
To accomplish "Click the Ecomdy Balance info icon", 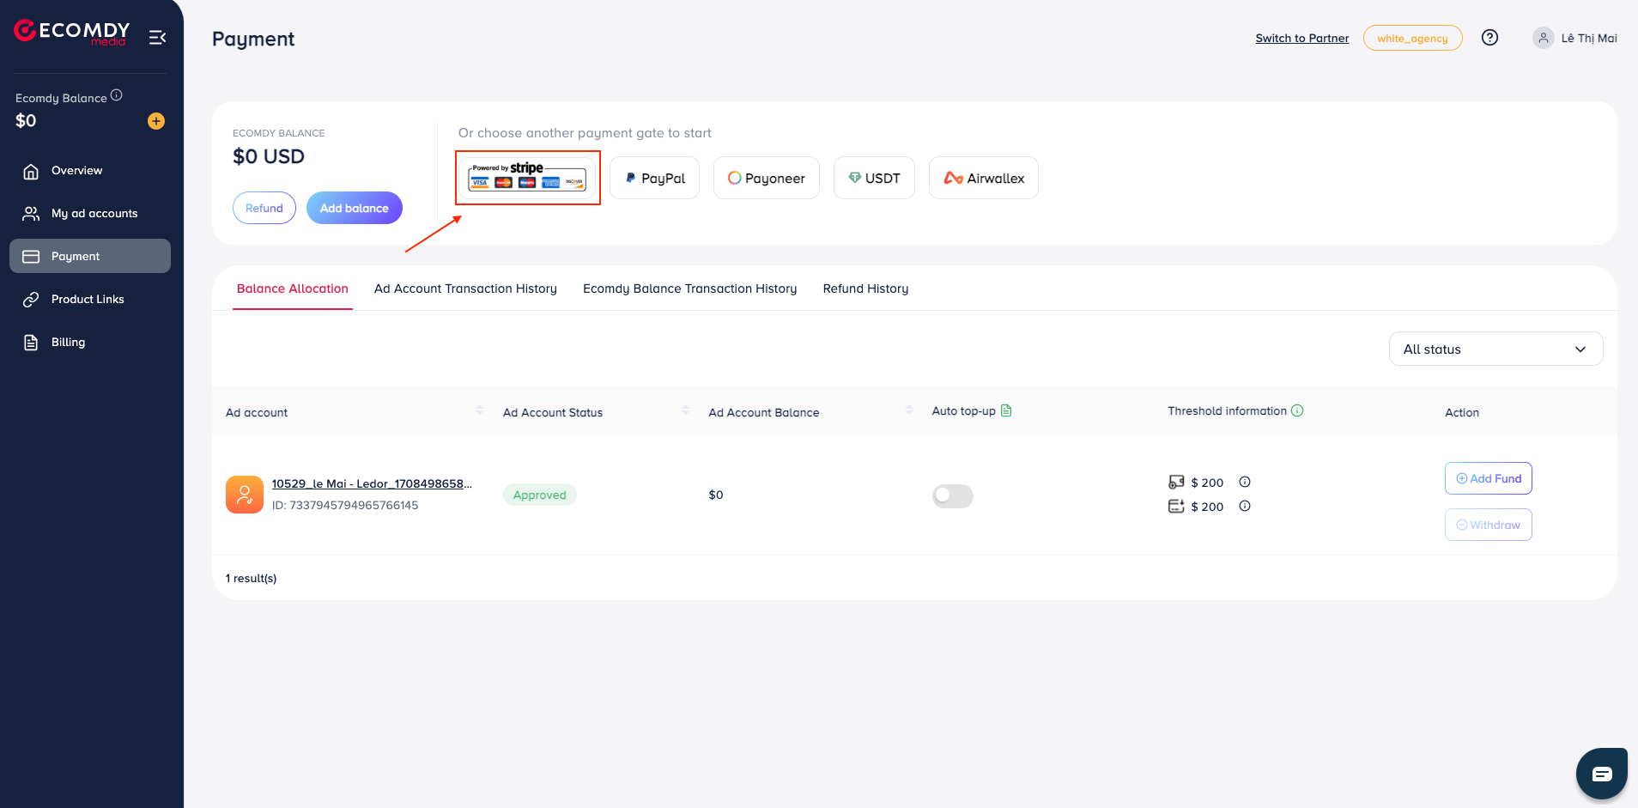I will pos(117,95).
